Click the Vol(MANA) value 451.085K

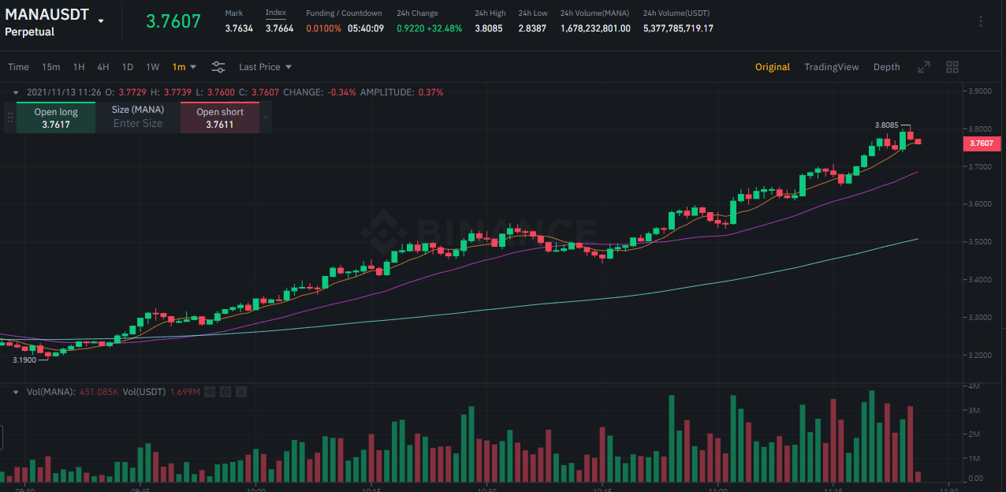click(98, 392)
